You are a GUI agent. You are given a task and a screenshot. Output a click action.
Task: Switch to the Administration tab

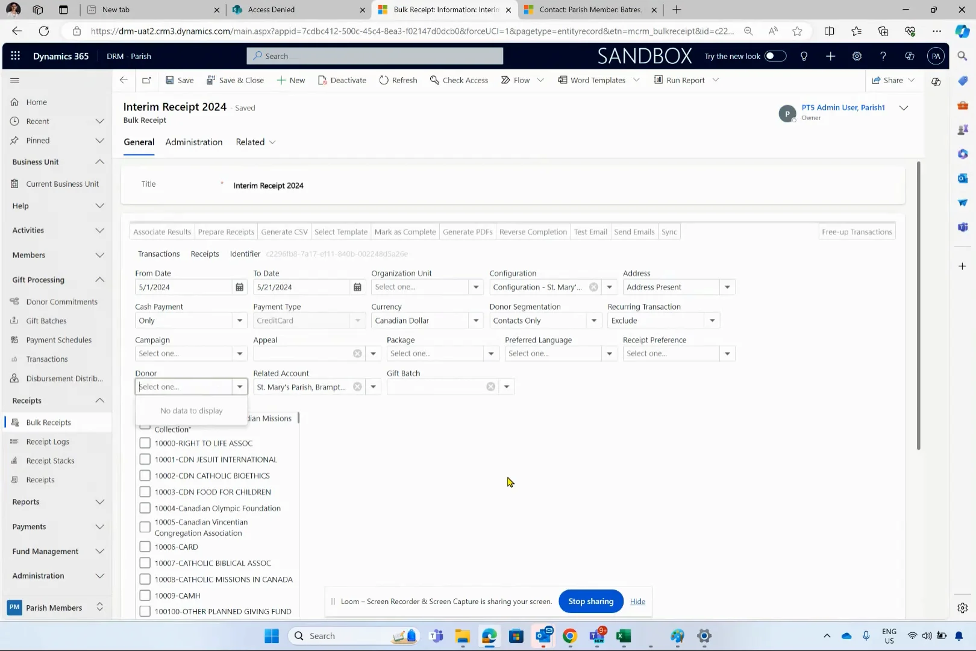pos(193,142)
